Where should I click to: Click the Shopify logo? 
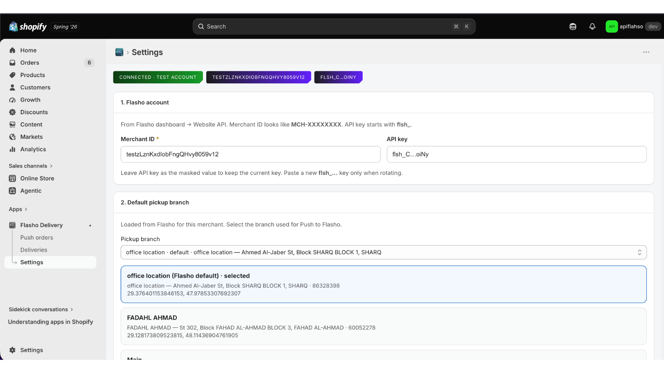pos(28,27)
